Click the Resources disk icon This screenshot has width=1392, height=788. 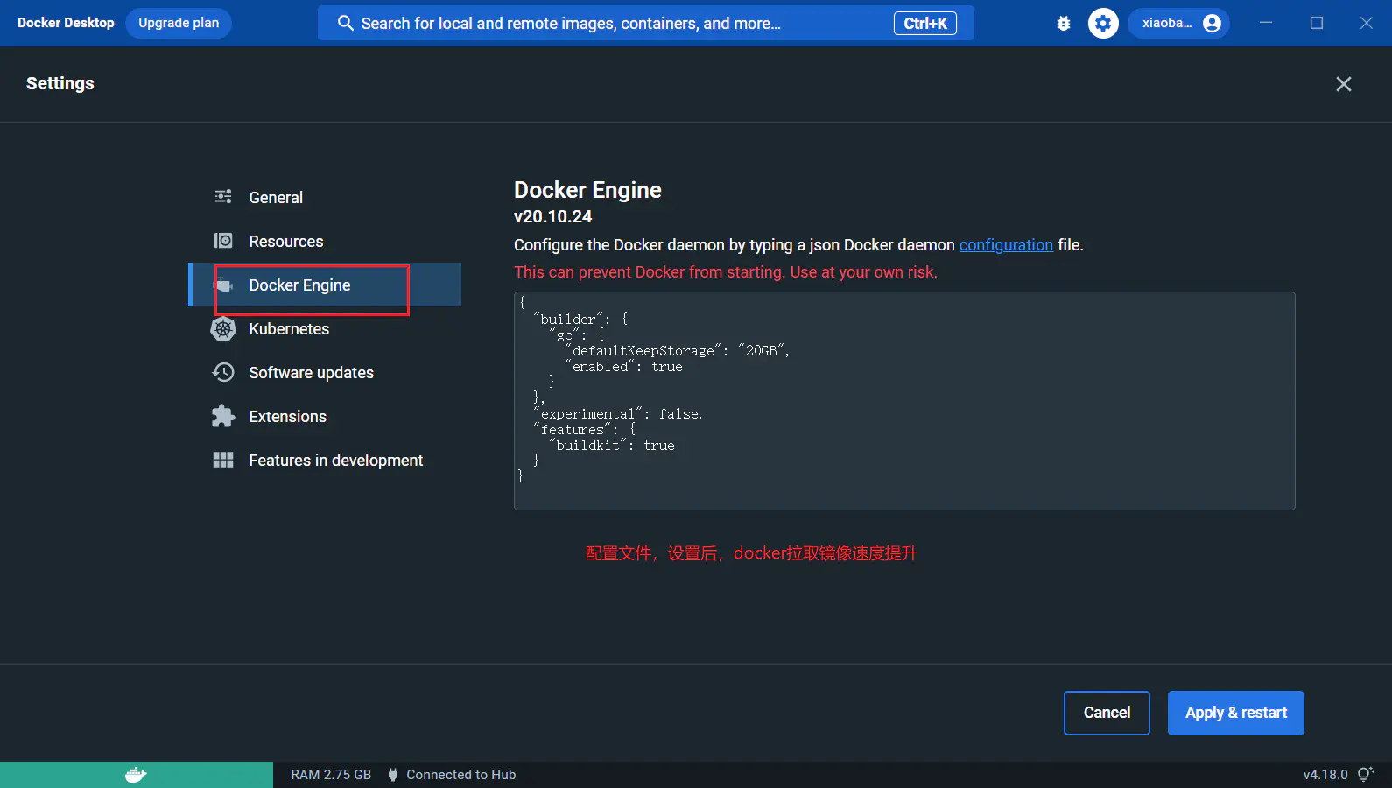click(x=223, y=241)
